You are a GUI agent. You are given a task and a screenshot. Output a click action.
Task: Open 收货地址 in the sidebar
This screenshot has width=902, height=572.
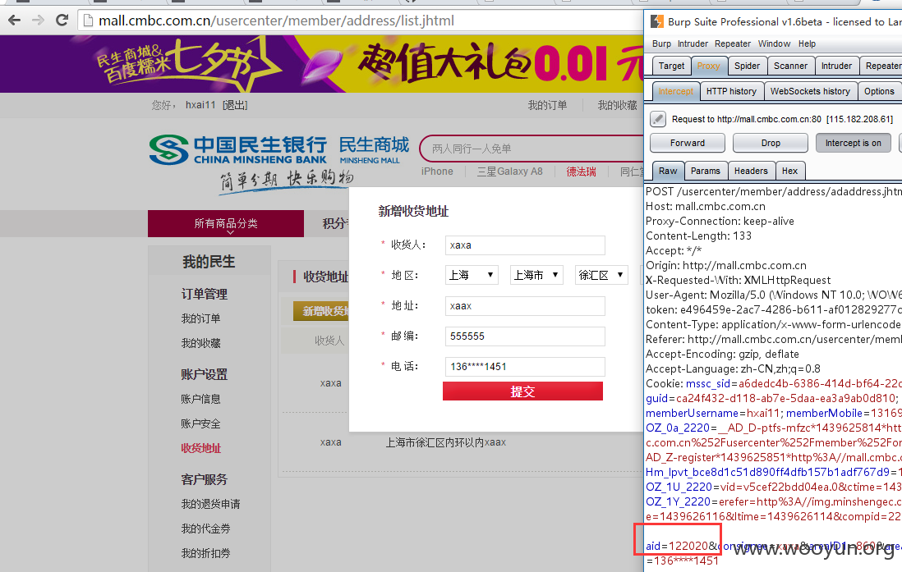[200, 448]
